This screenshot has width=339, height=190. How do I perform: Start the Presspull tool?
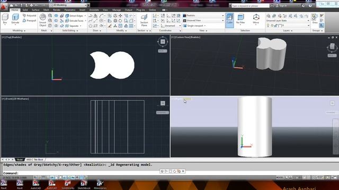tap(30, 21)
